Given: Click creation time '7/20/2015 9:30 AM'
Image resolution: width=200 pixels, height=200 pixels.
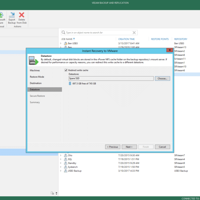Looking at the screenshot, I should (x=129, y=155).
